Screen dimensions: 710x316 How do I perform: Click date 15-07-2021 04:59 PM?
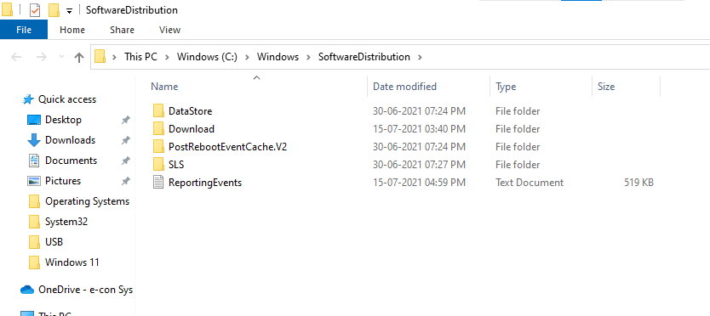[419, 183]
